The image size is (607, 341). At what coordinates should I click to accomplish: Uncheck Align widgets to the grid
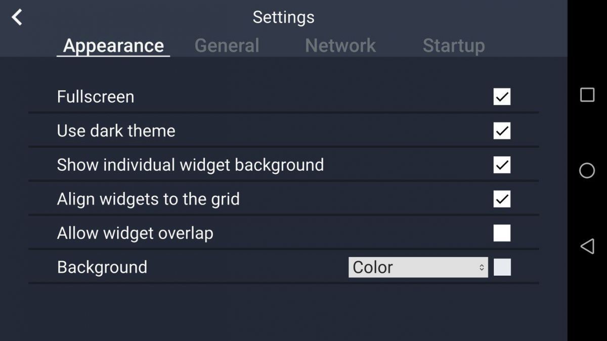[502, 199]
